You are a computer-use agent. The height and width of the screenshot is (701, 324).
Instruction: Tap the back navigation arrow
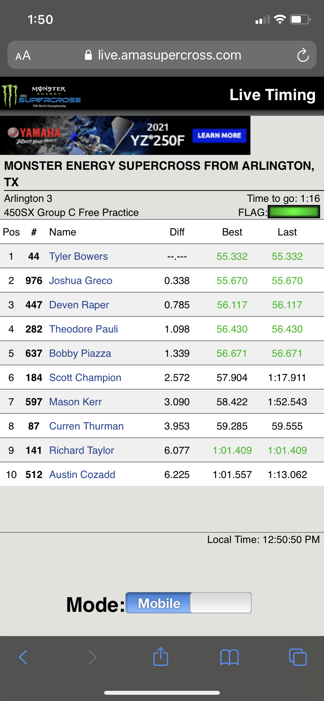(23, 657)
